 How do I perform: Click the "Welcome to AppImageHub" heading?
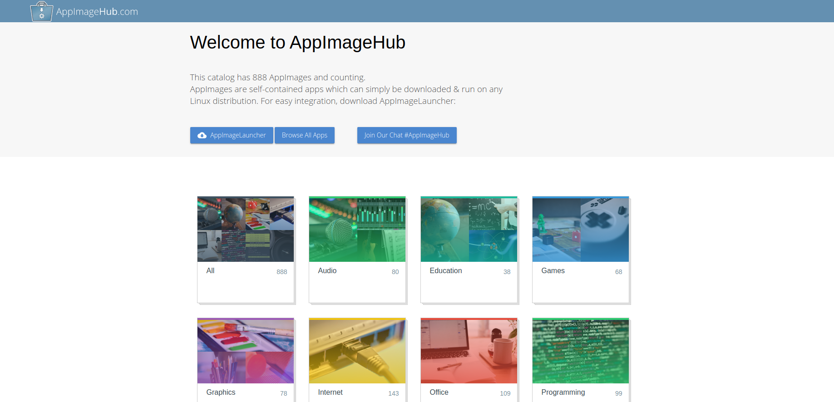click(298, 43)
